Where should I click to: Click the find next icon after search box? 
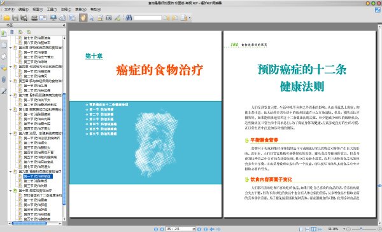click(x=174, y=18)
